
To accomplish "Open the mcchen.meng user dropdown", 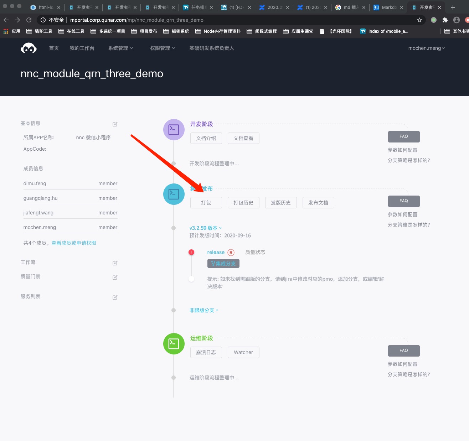I will point(427,48).
